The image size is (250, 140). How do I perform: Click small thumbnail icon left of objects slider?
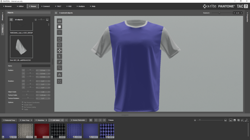36,19
